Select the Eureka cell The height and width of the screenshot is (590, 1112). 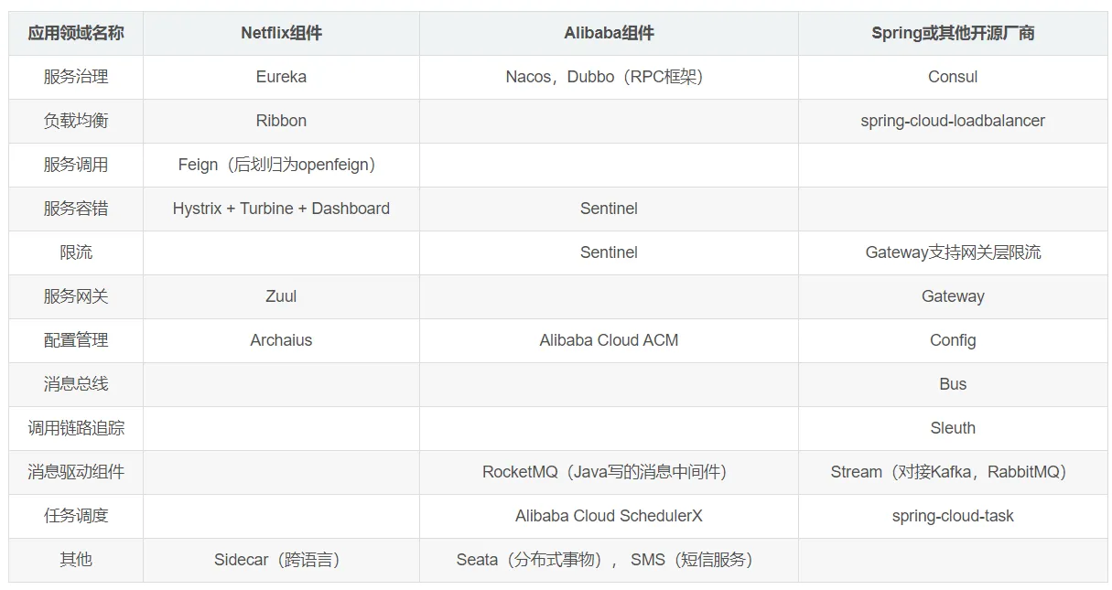click(x=281, y=77)
